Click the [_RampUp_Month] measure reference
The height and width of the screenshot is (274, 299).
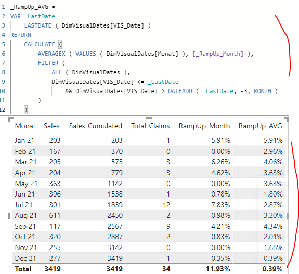(218, 54)
